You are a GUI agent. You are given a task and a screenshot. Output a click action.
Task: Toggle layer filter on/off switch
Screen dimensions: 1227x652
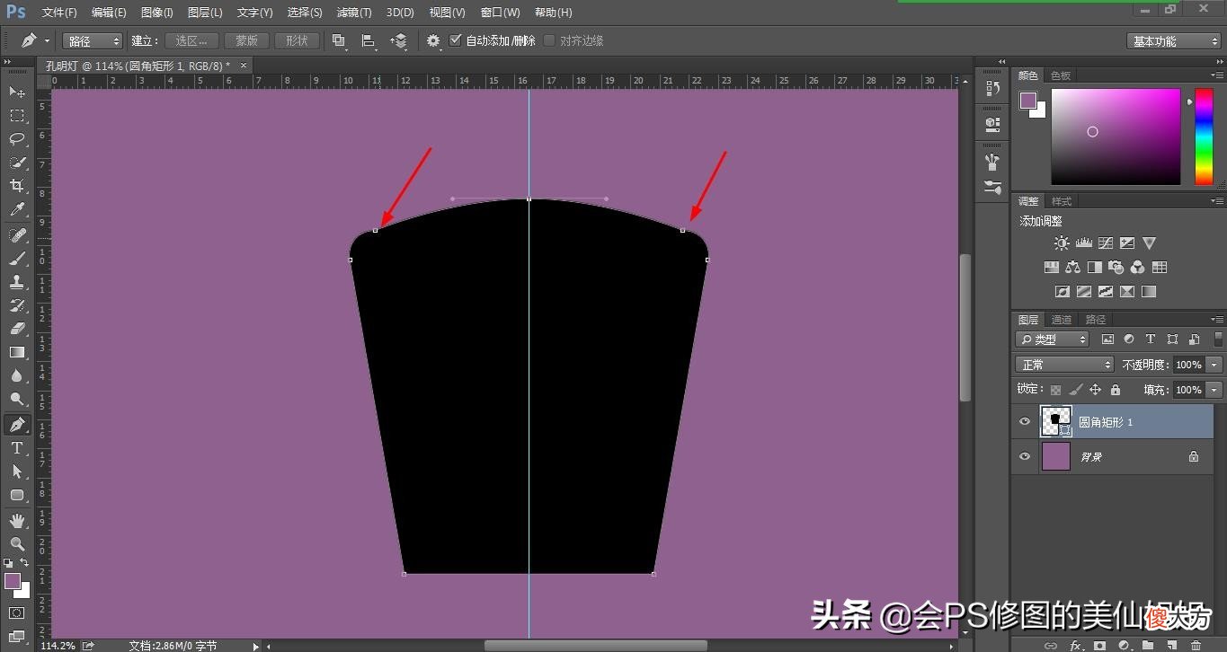point(1217,339)
